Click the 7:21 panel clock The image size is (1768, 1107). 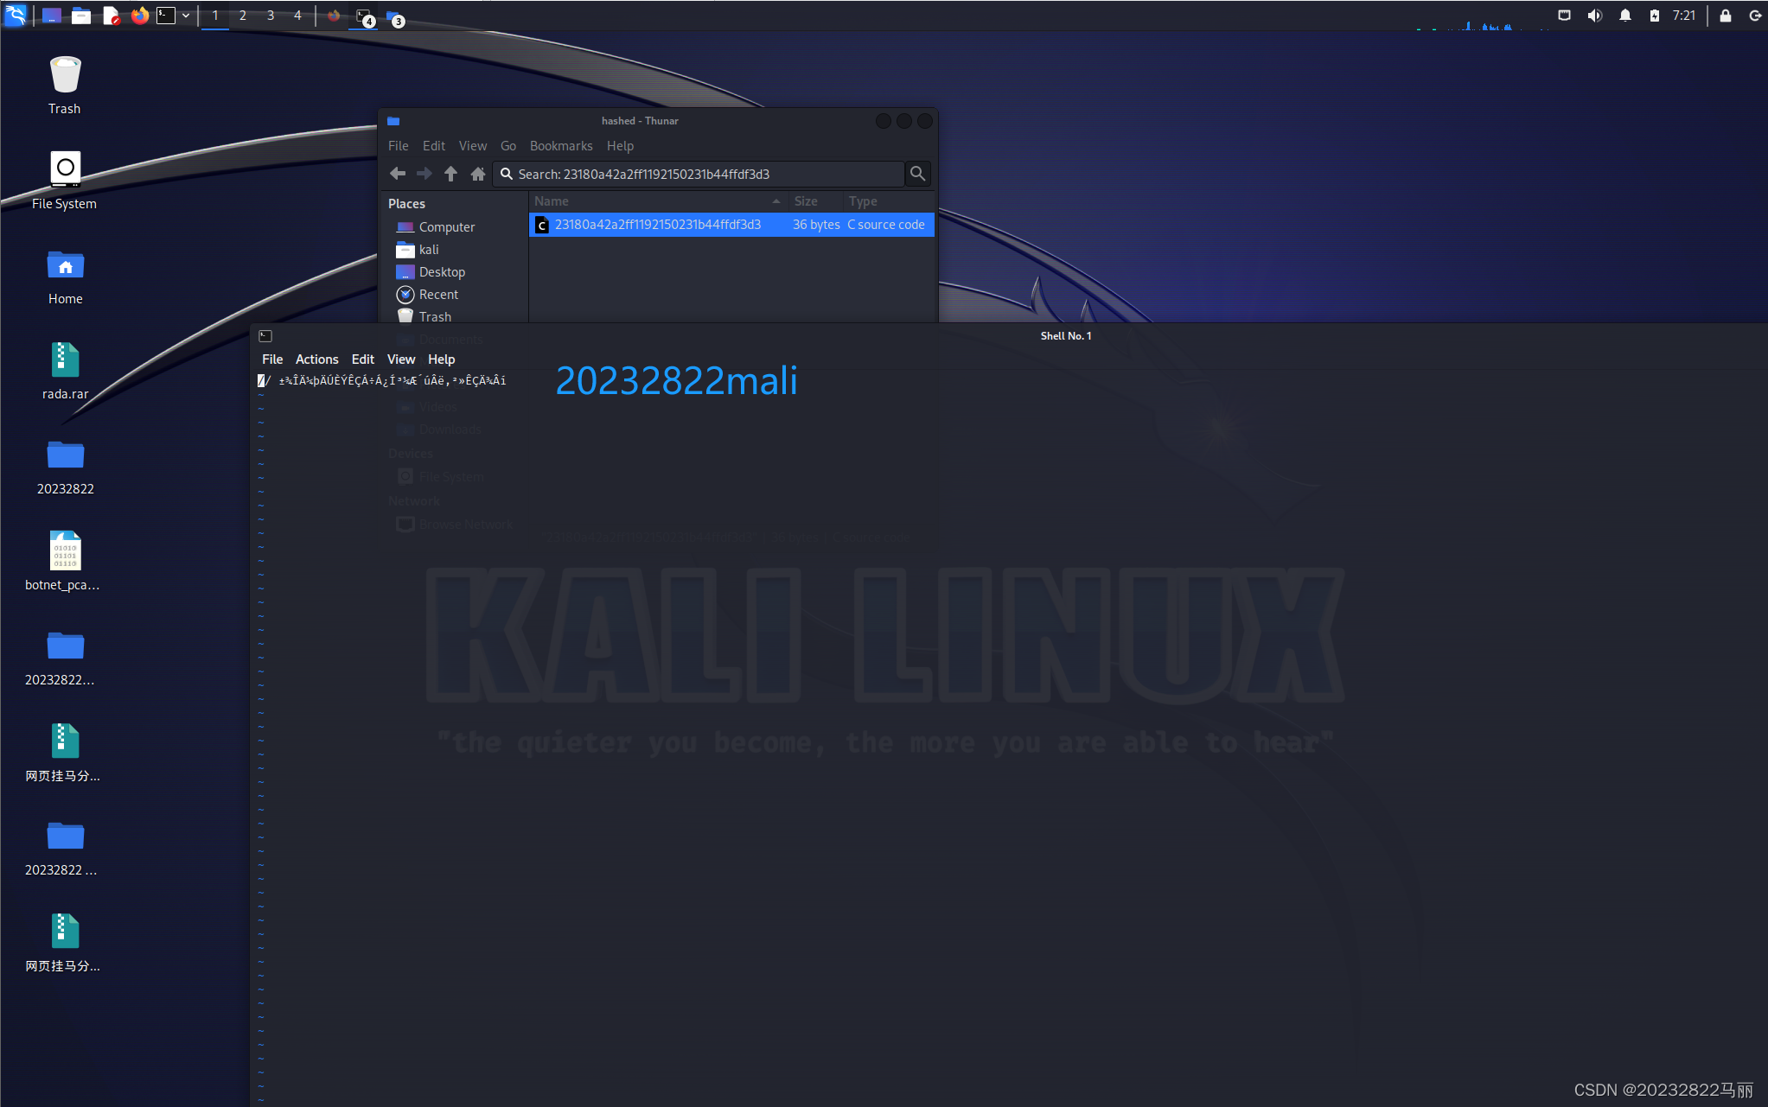click(x=1684, y=16)
